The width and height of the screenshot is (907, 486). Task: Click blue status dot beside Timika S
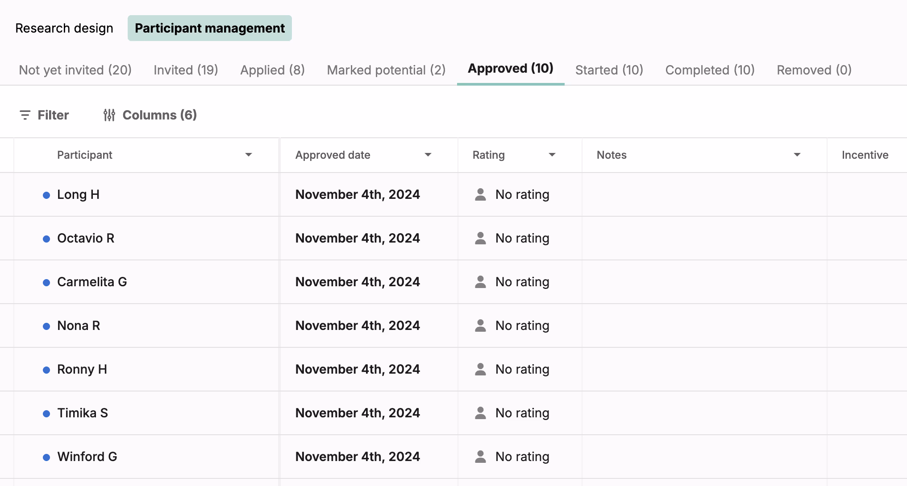46,414
